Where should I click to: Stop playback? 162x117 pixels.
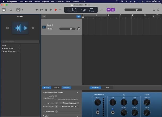click(46, 10)
